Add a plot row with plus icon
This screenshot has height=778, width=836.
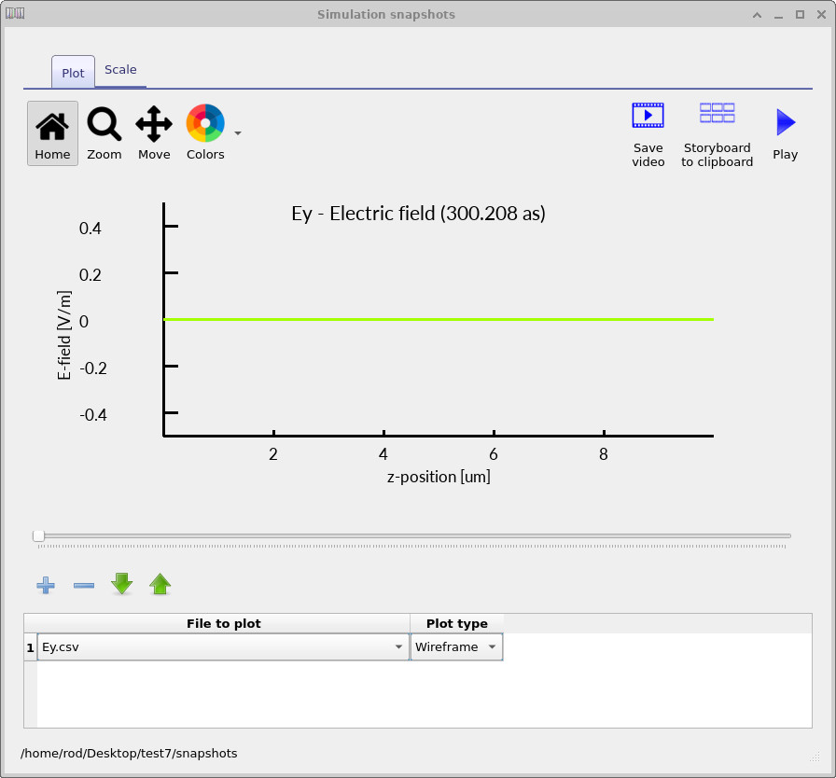(x=46, y=585)
